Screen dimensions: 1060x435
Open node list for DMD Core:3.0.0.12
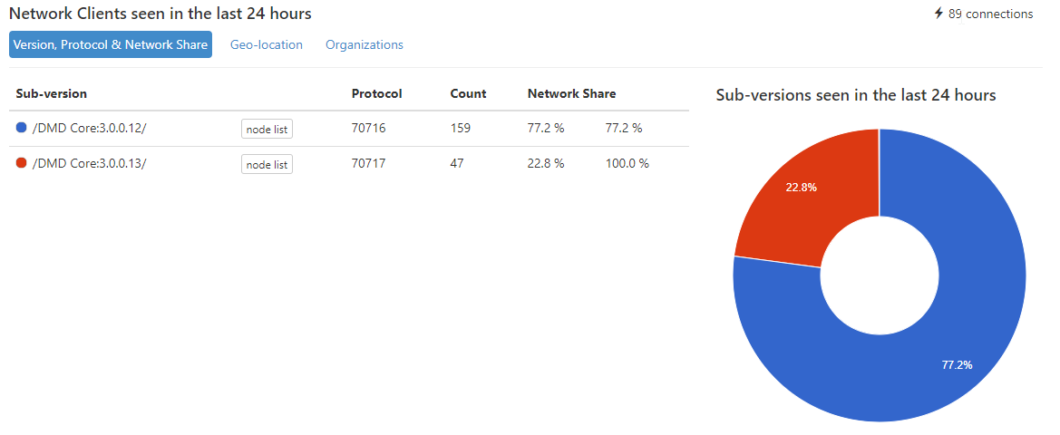point(267,129)
